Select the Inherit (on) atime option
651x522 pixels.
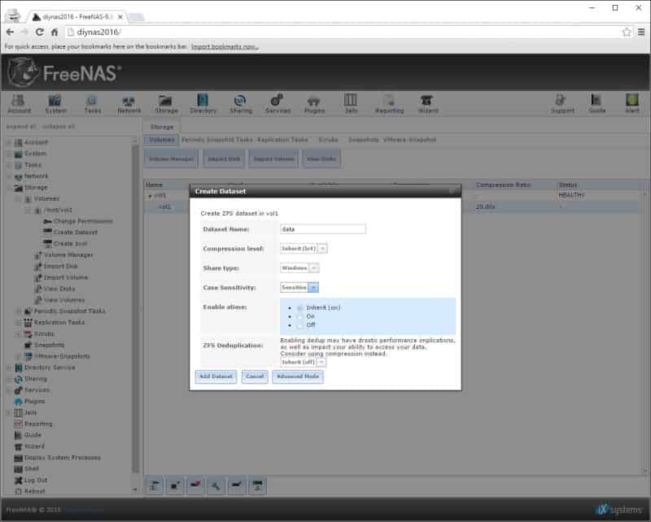click(x=300, y=308)
